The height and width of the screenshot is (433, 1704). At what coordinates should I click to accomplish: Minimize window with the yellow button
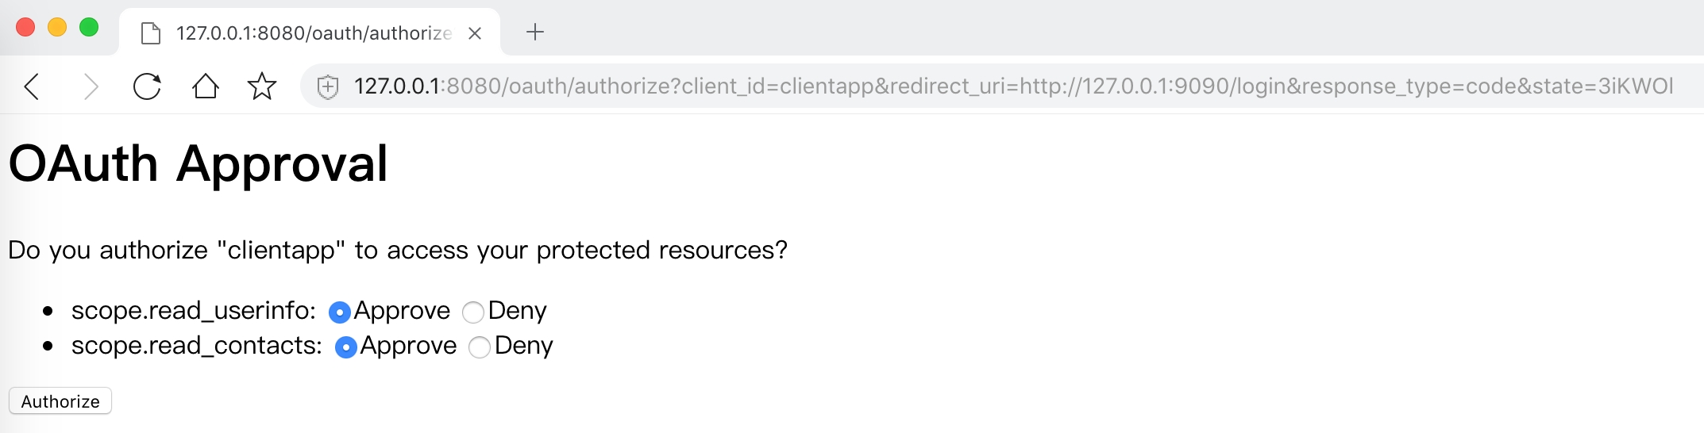tap(57, 28)
